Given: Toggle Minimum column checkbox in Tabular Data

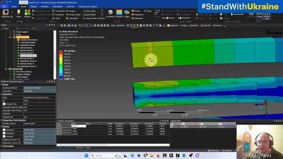Looking at the screenshot, I should pos(184,124).
